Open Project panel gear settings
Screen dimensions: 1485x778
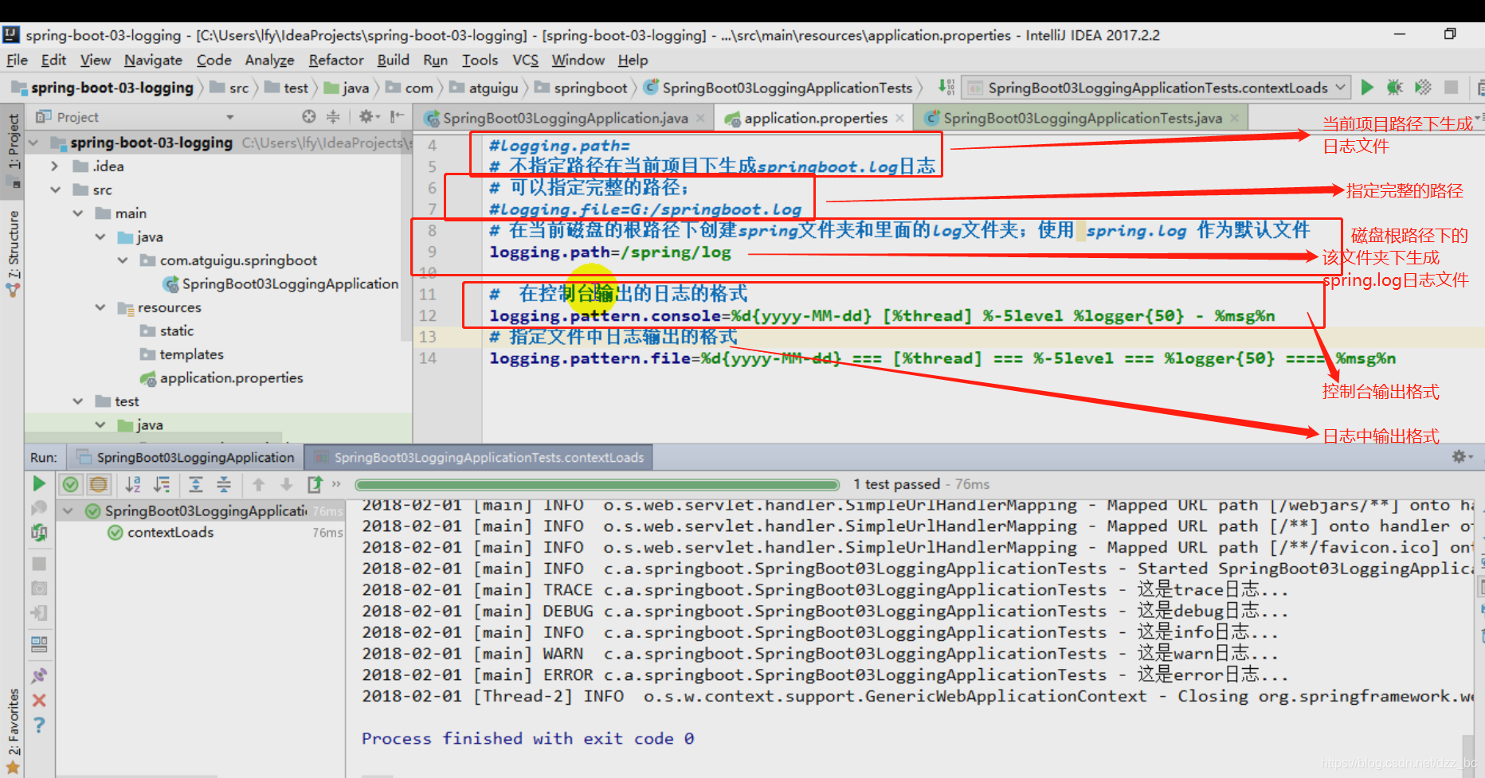(x=368, y=117)
